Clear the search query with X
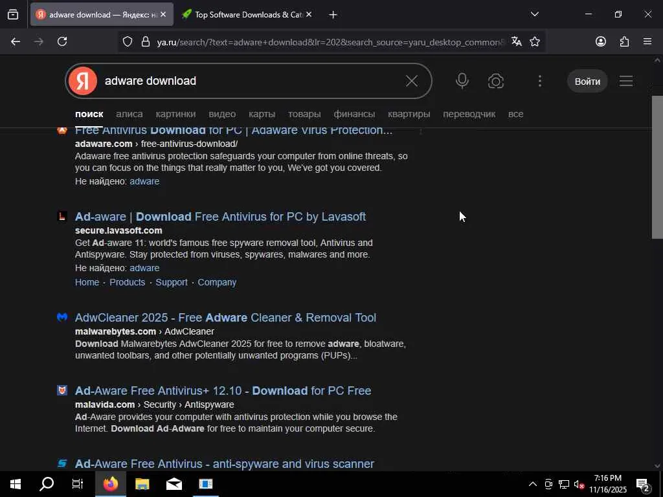663x497 pixels. [411, 81]
